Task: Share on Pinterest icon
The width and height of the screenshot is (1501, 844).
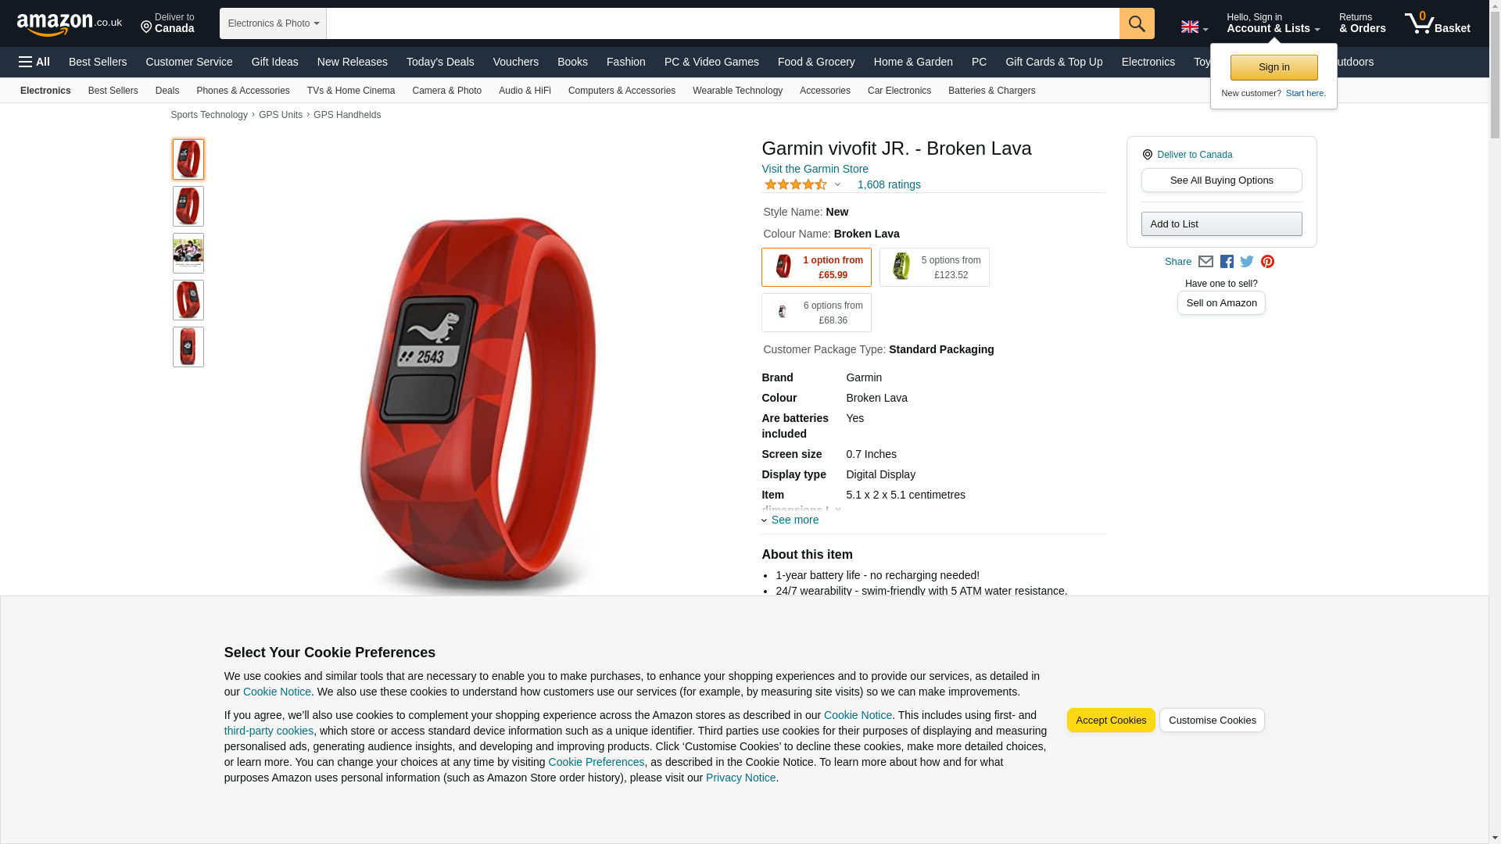Action: point(1267,262)
